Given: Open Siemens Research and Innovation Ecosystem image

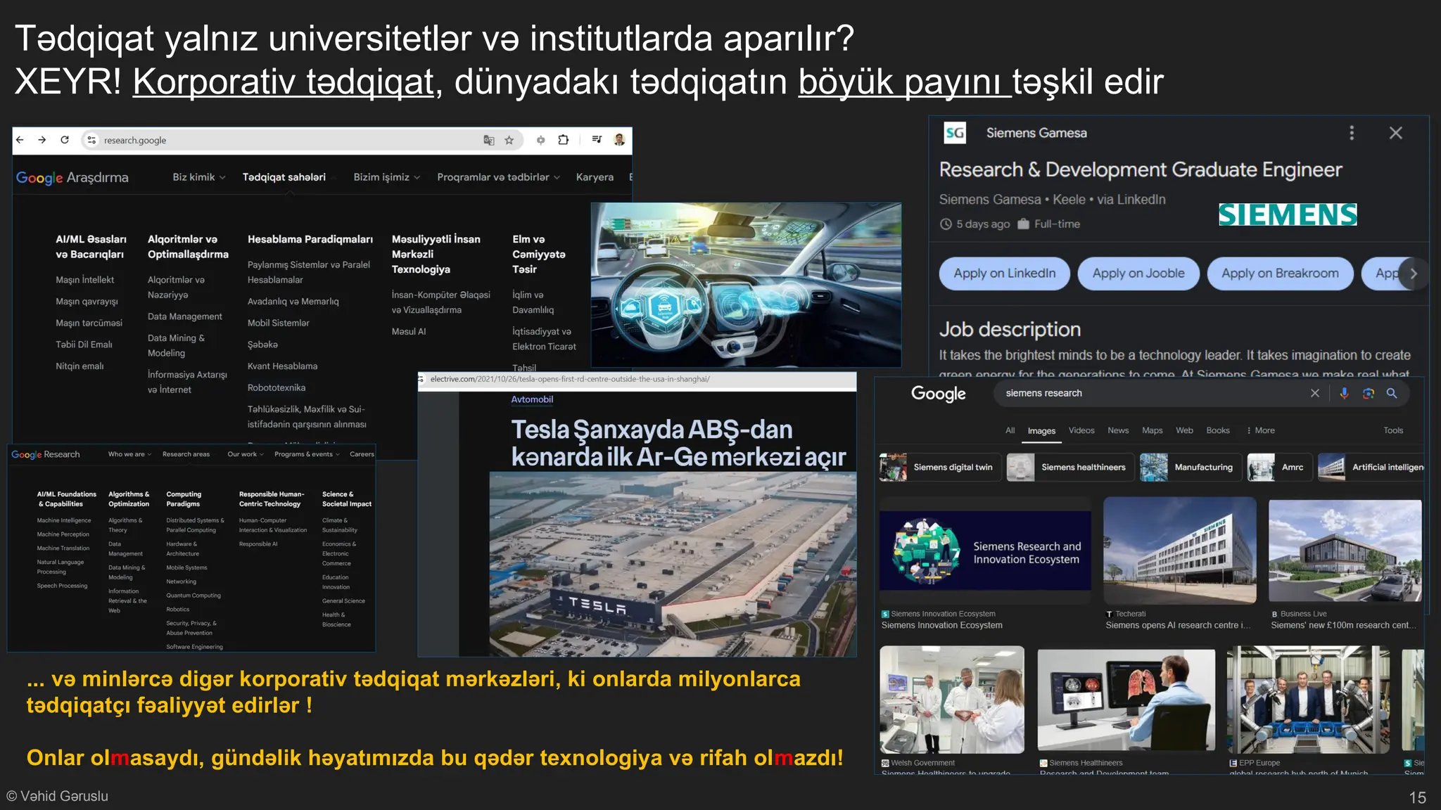Looking at the screenshot, I should point(985,552).
